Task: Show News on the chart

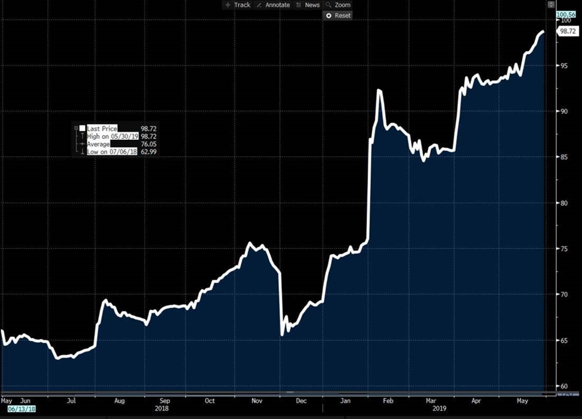Action: click(x=308, y=5)
